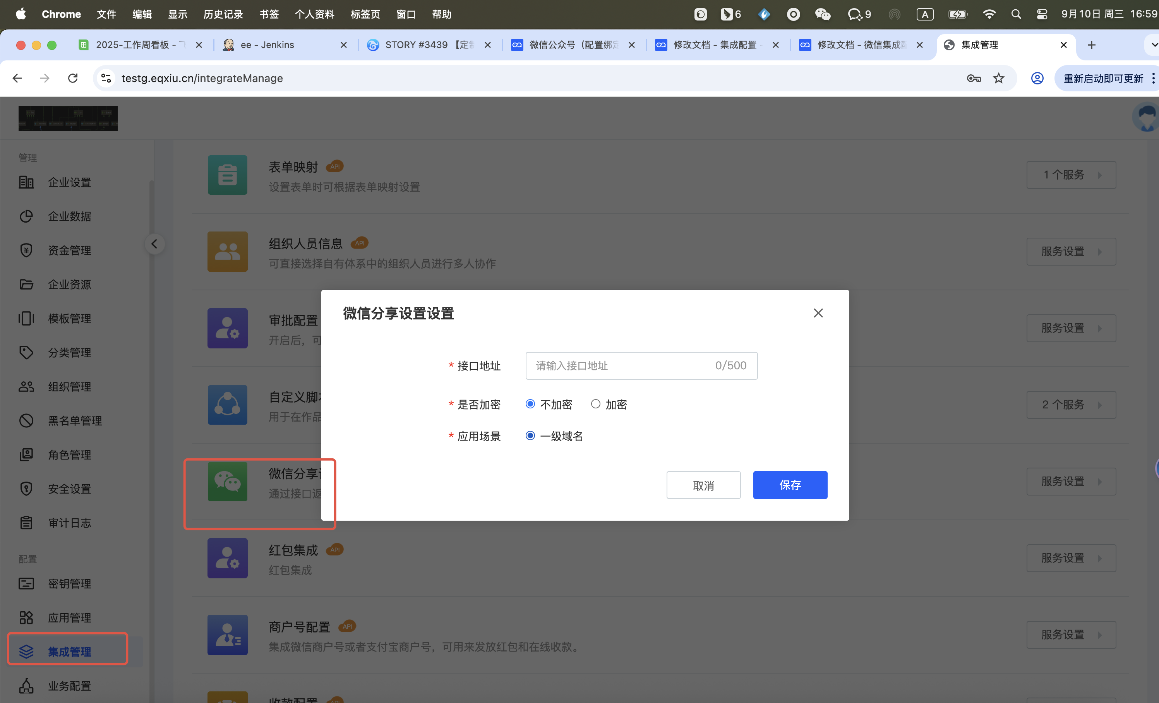Click the green 表单映射 clipboard icon

click(x=227, y=175)
